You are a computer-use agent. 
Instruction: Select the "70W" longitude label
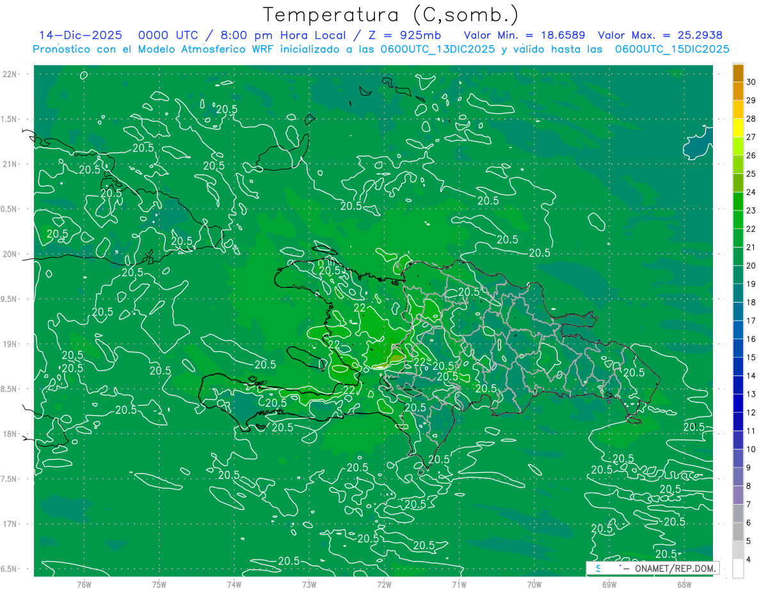(x=534, y=584)
